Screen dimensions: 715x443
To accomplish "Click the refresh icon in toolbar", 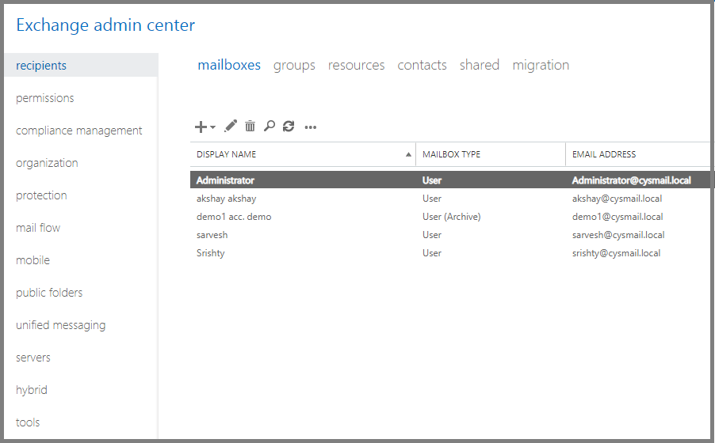I will point(289,126).
